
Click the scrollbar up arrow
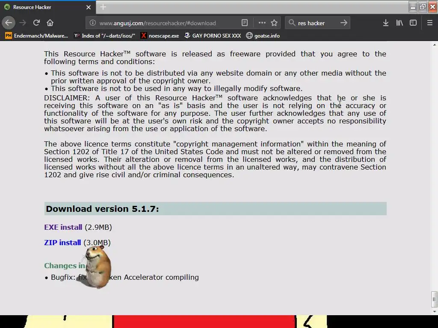pyautogui.click(x=435, y=44)
